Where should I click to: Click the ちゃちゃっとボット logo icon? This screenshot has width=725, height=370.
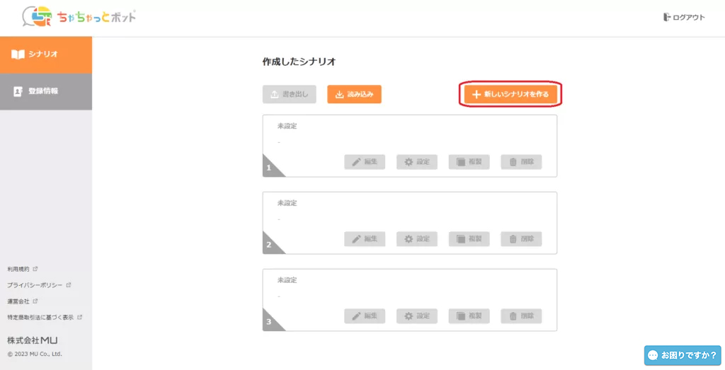coord(37,16)
